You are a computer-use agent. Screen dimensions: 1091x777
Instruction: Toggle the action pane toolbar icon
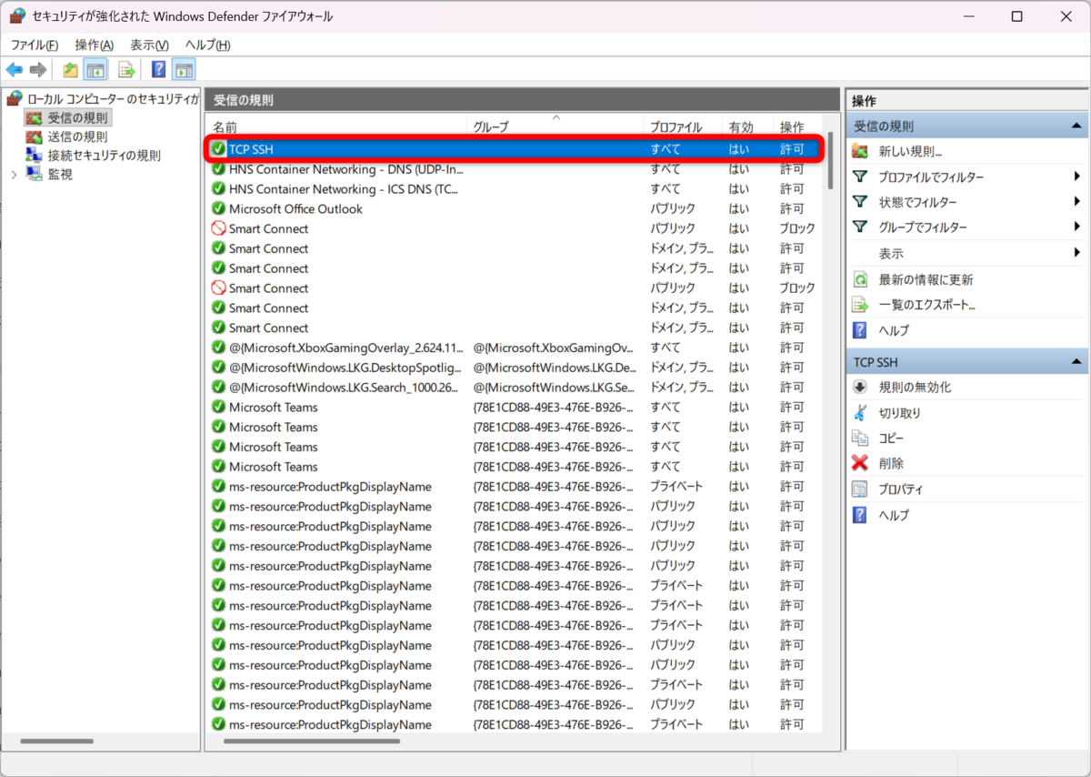coord(184,69)
